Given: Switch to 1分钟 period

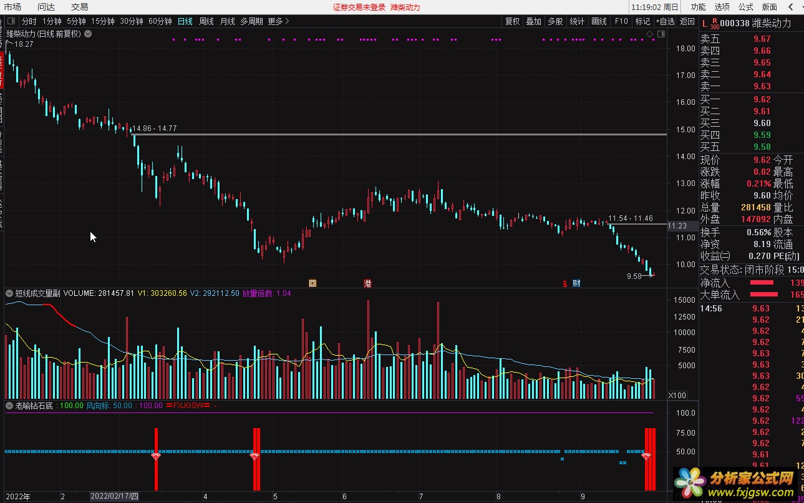Looking at the screenshot, I should (52, 21).
